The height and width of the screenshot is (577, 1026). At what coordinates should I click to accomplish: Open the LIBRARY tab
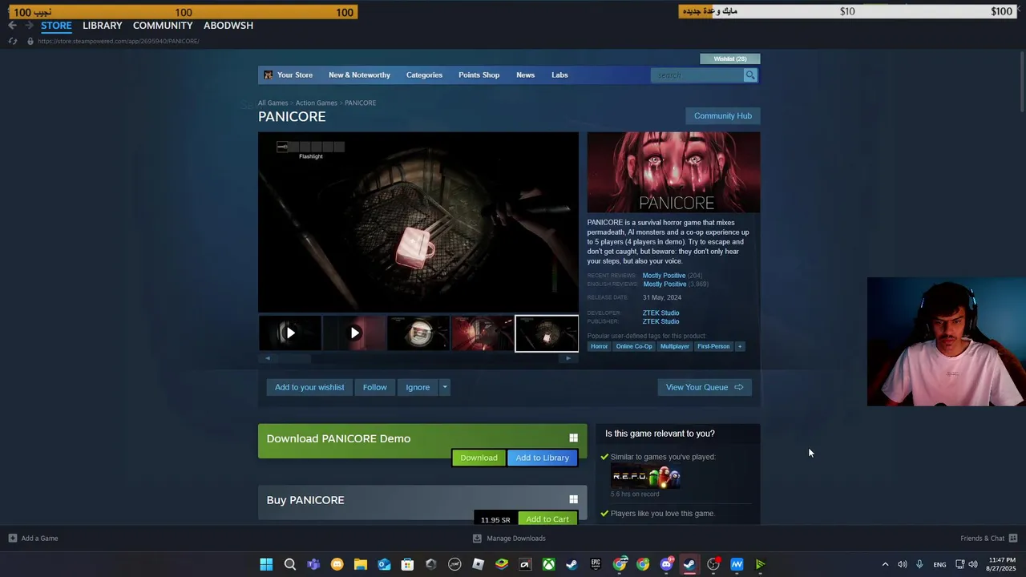[103, 26]
